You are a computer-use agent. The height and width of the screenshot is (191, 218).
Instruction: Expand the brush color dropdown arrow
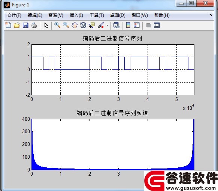click(107, 26)
